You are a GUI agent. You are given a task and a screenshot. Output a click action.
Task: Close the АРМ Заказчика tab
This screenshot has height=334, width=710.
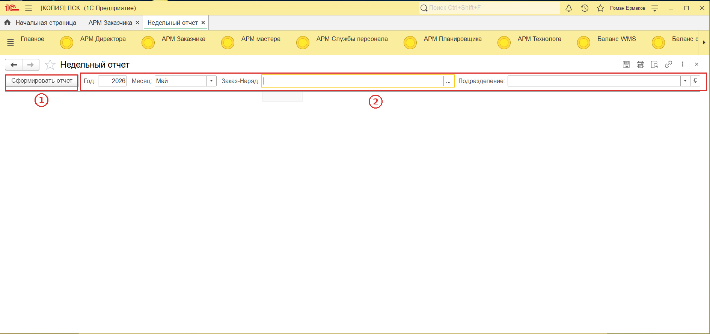(137, 23)
